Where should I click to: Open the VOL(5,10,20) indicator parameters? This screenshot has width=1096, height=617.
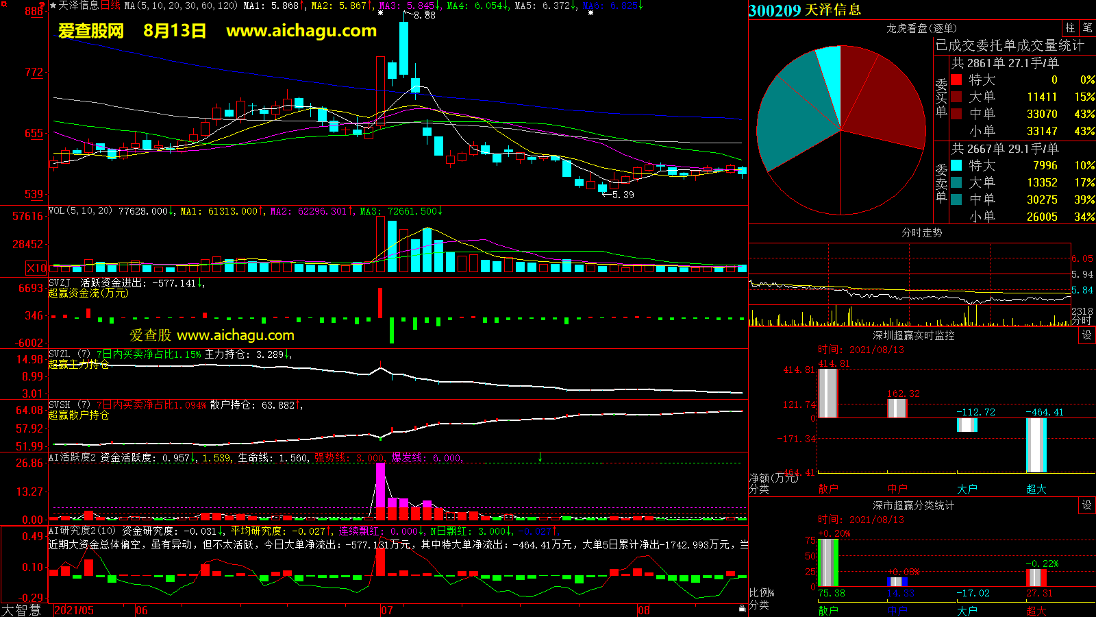(80, 211)
